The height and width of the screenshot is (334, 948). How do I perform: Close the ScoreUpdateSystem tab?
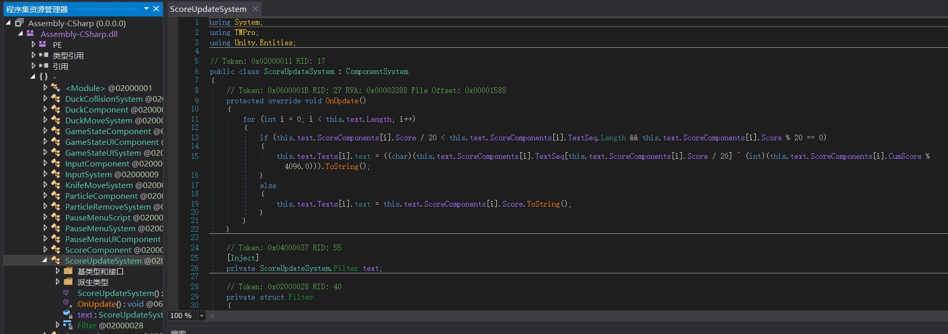255,9
